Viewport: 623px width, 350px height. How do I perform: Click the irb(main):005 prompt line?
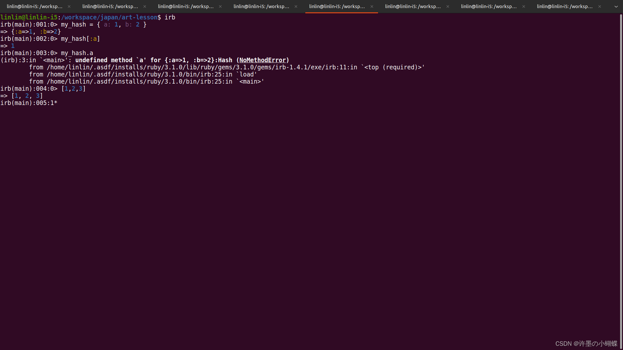click(29, 103)
